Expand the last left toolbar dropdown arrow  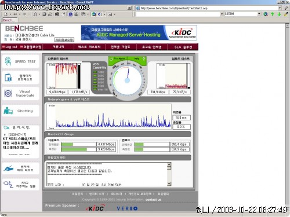click(x=115, y=14)
